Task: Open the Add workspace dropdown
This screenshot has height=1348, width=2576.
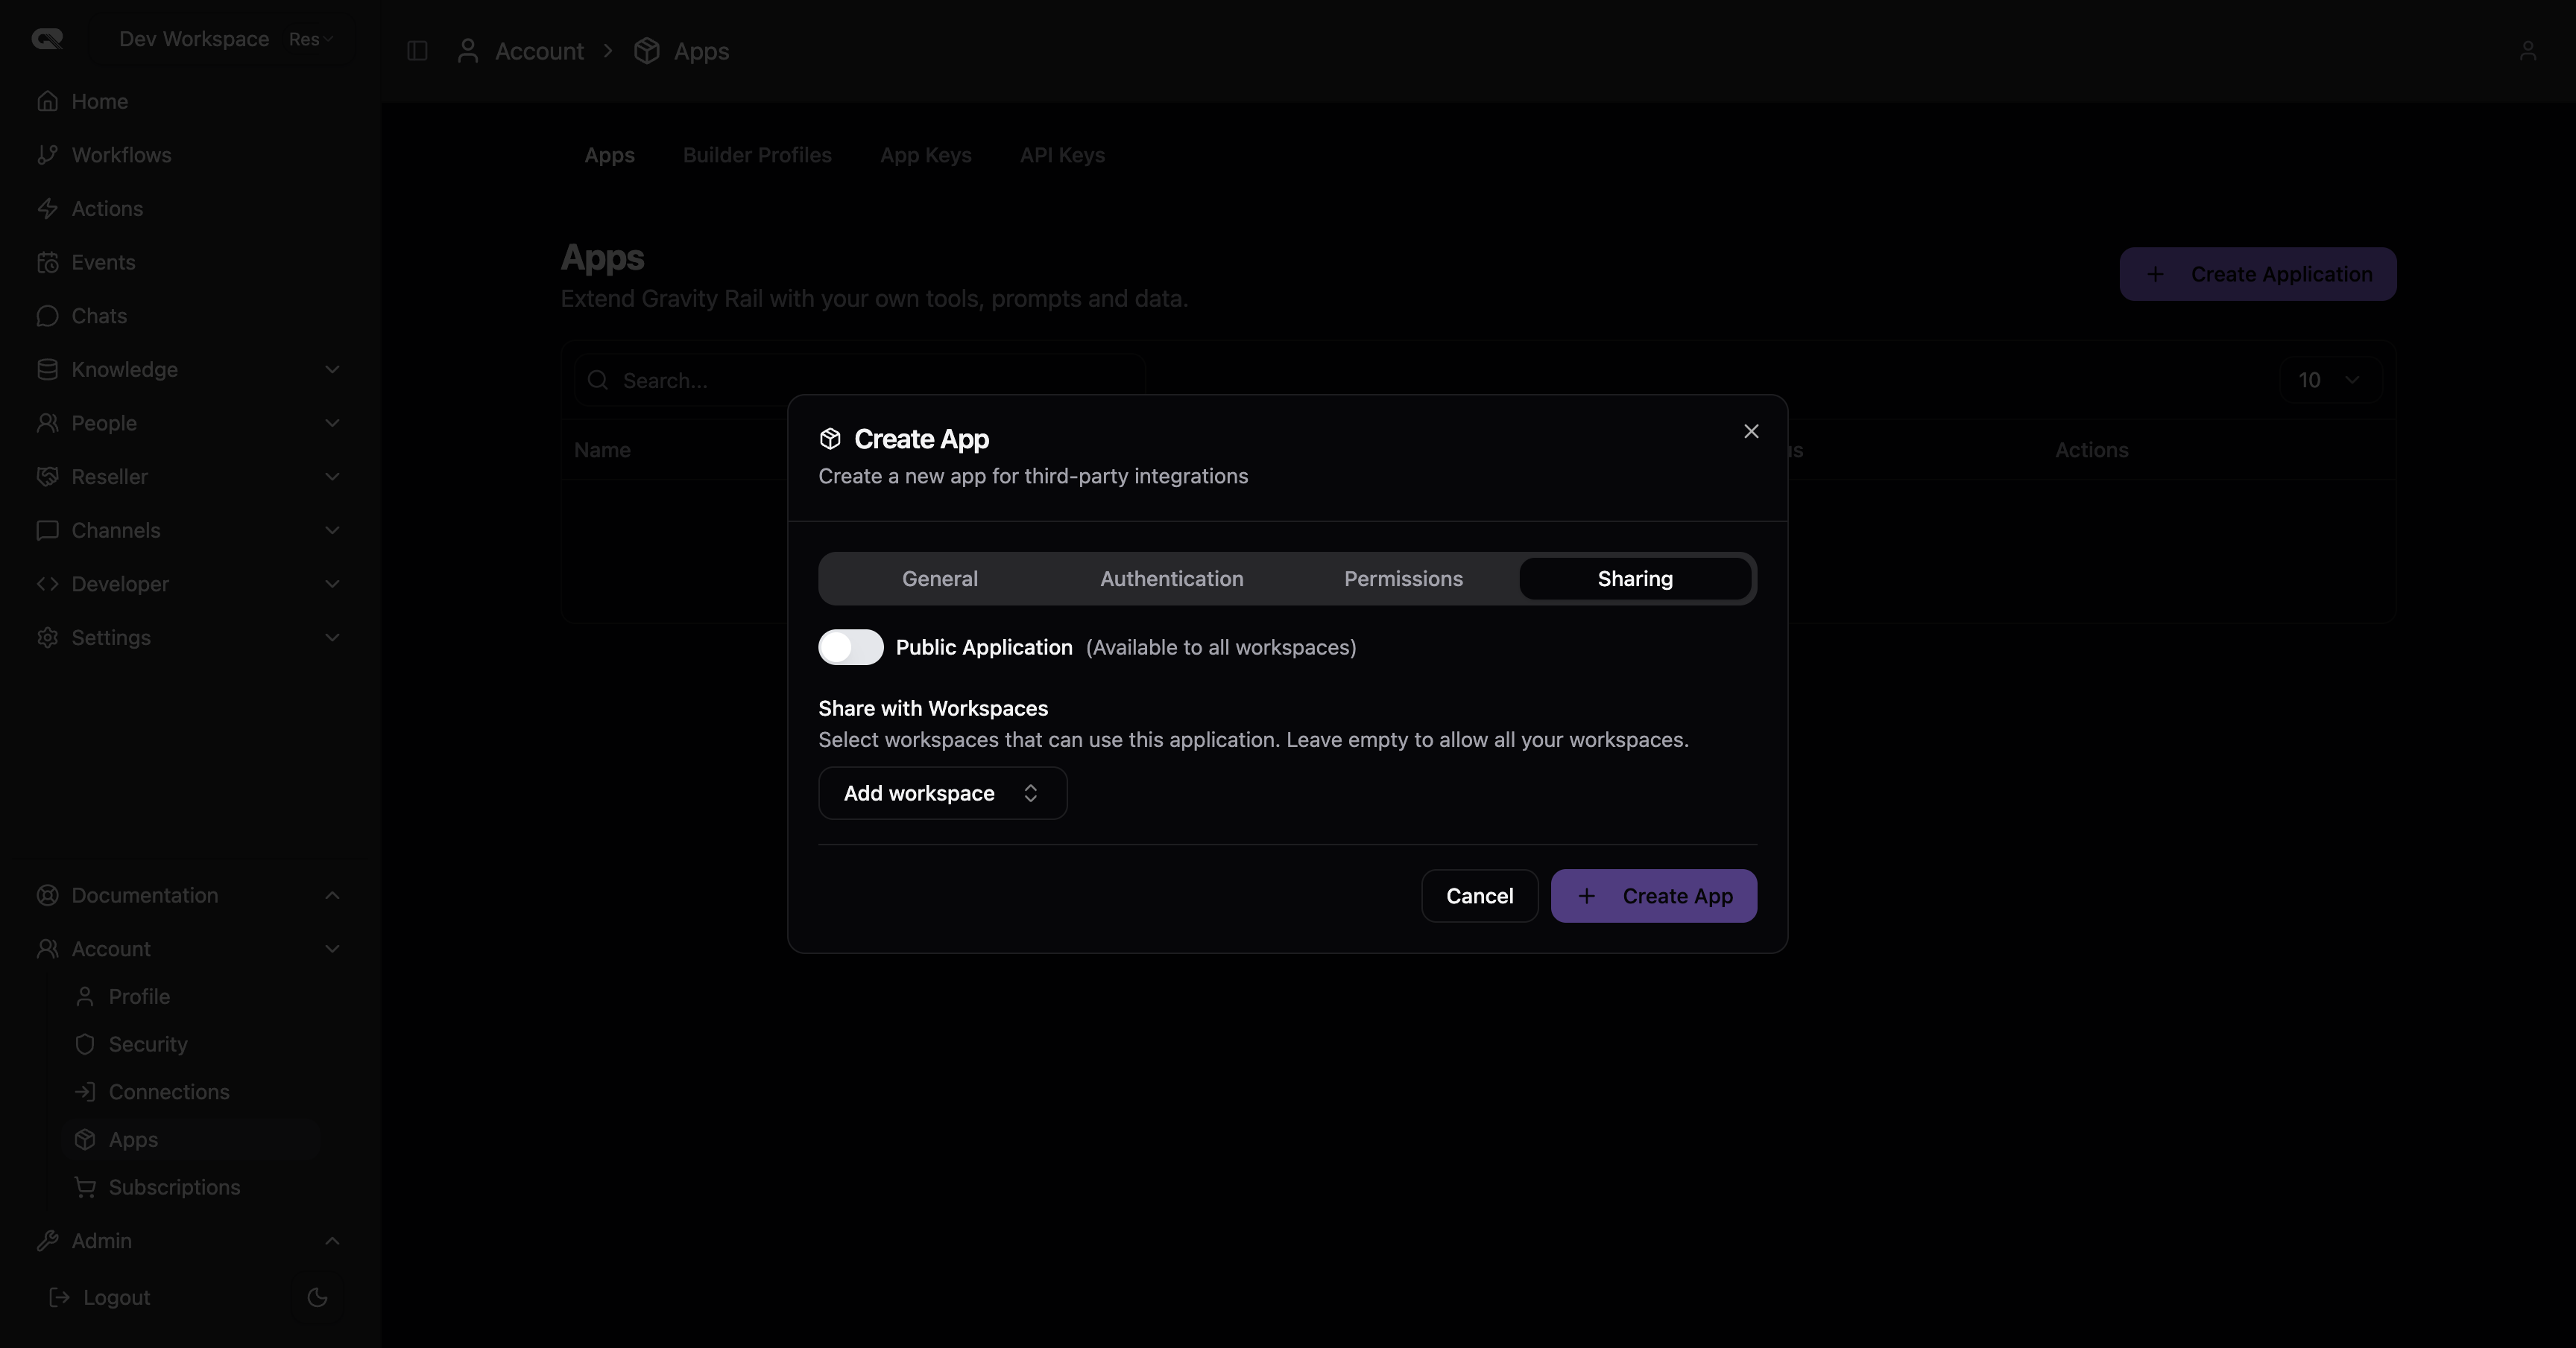Action: point(943,793)
